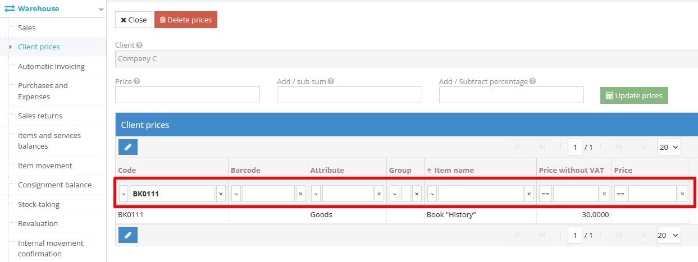This screenshot has width=698, height=262.
Task: Click the Client field help icon
Action: [x=139, y=45]
